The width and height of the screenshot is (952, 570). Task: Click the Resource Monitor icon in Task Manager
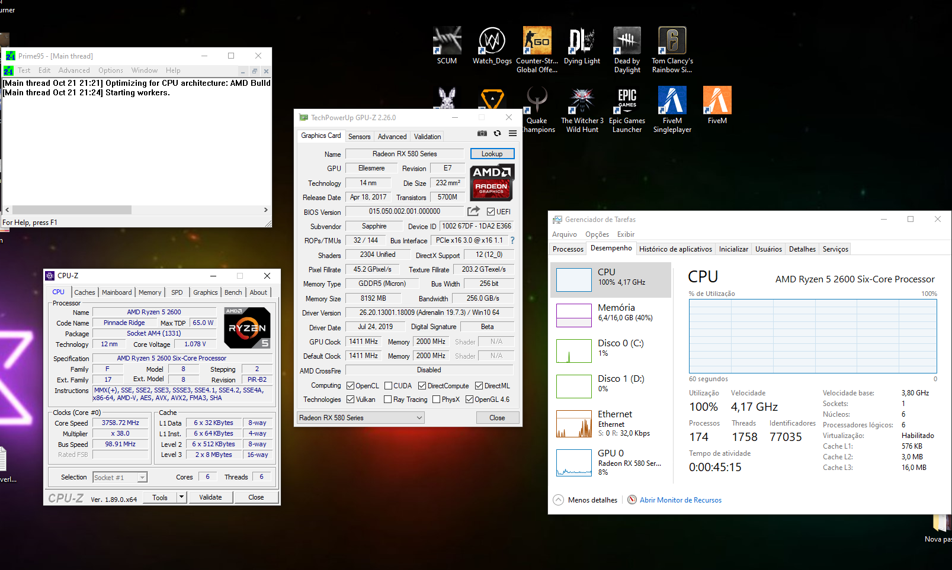[x=632, y=500]
